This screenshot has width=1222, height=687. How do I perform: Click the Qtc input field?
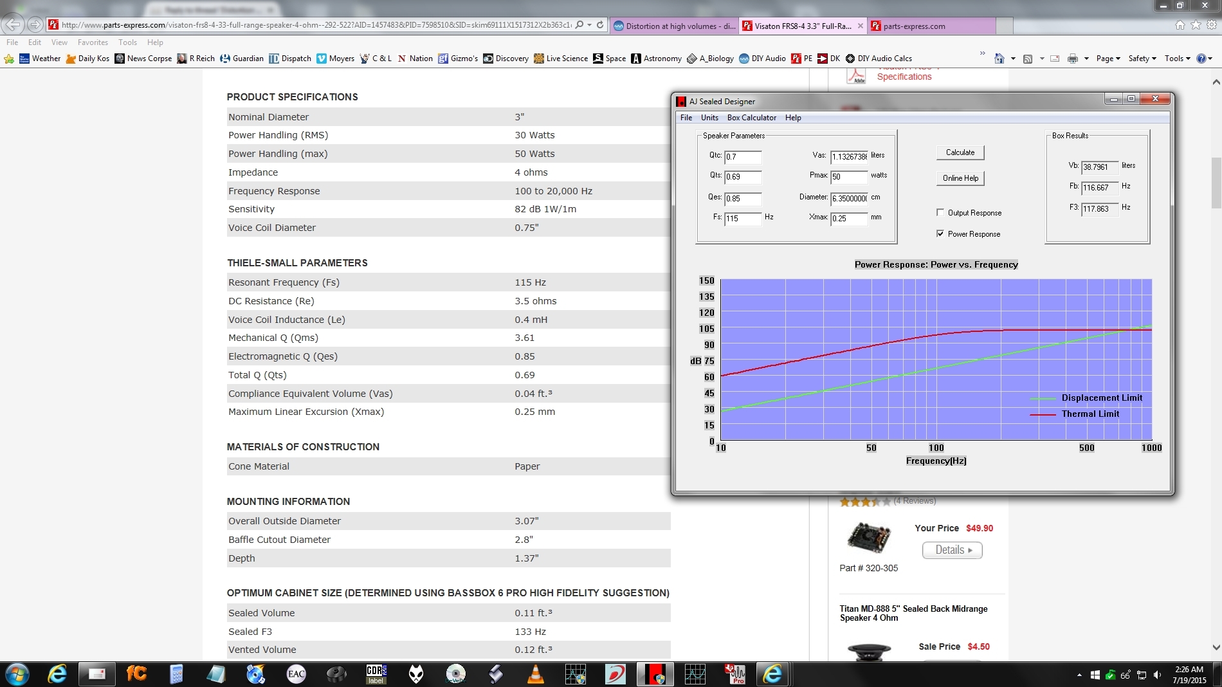[x=743, y=157]
